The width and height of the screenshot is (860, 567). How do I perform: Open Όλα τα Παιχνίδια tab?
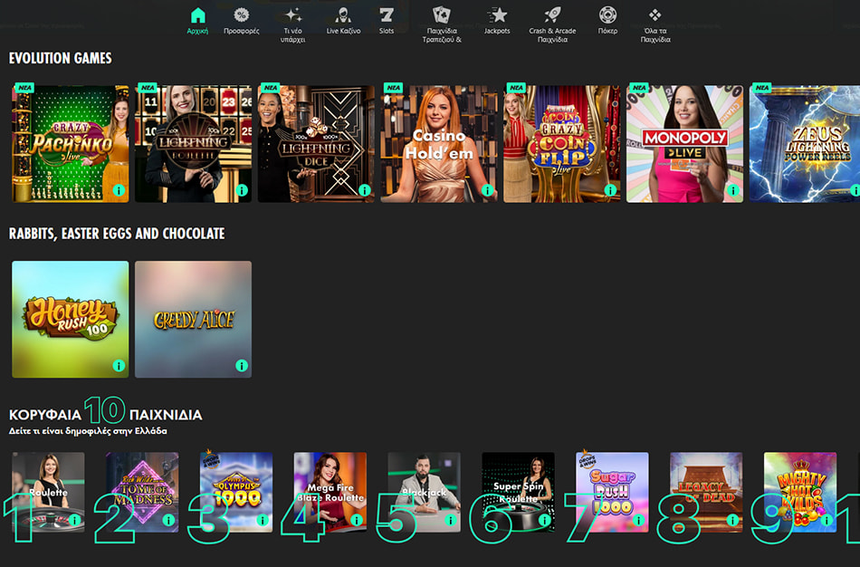pyautogui.click(x=655, y=25)
